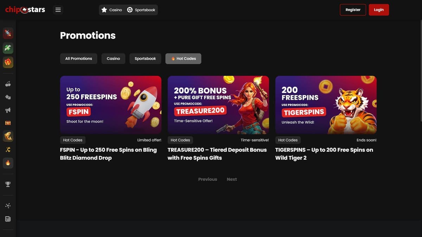This screenshot has height=237, width=422.
Task: Select the Casino promotions filter
Action: click(113, 59)
